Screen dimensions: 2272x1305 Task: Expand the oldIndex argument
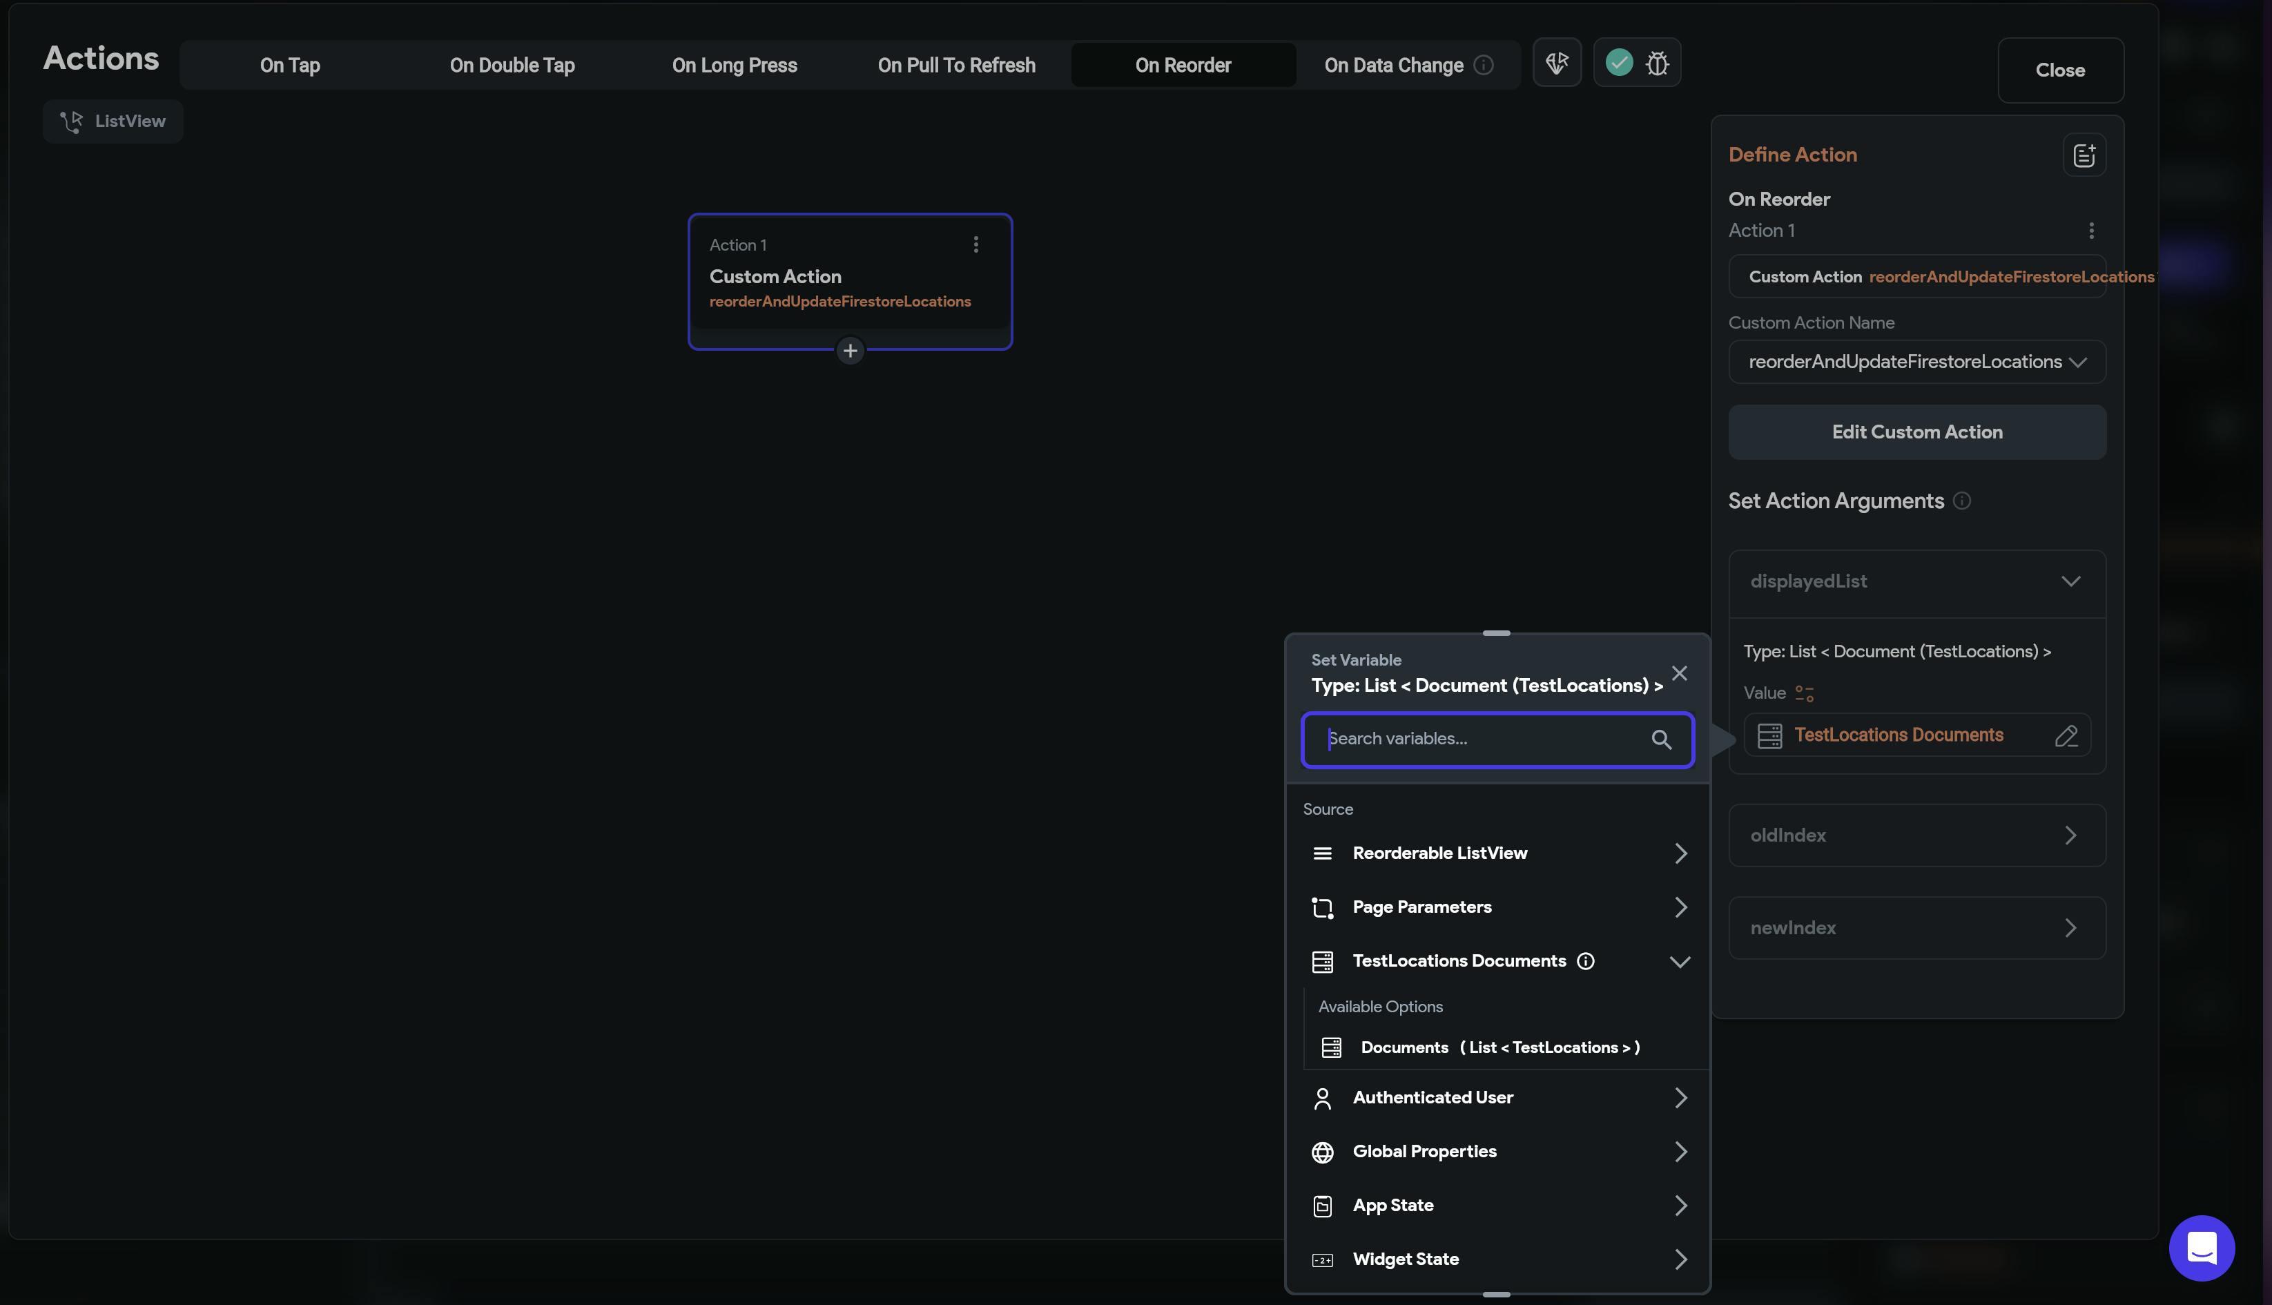2070,835
